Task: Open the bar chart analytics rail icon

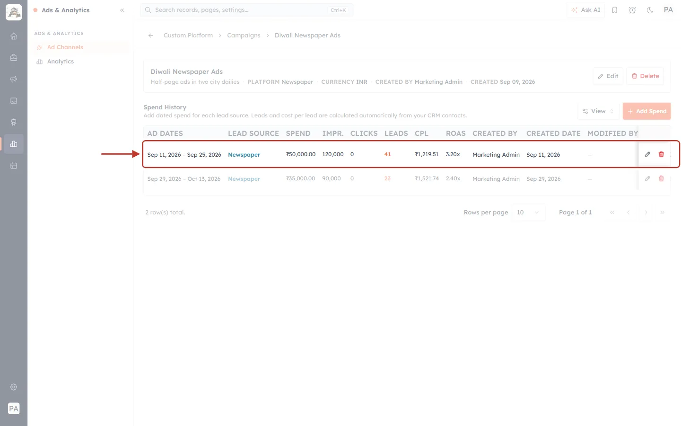Action: (14, 144)
